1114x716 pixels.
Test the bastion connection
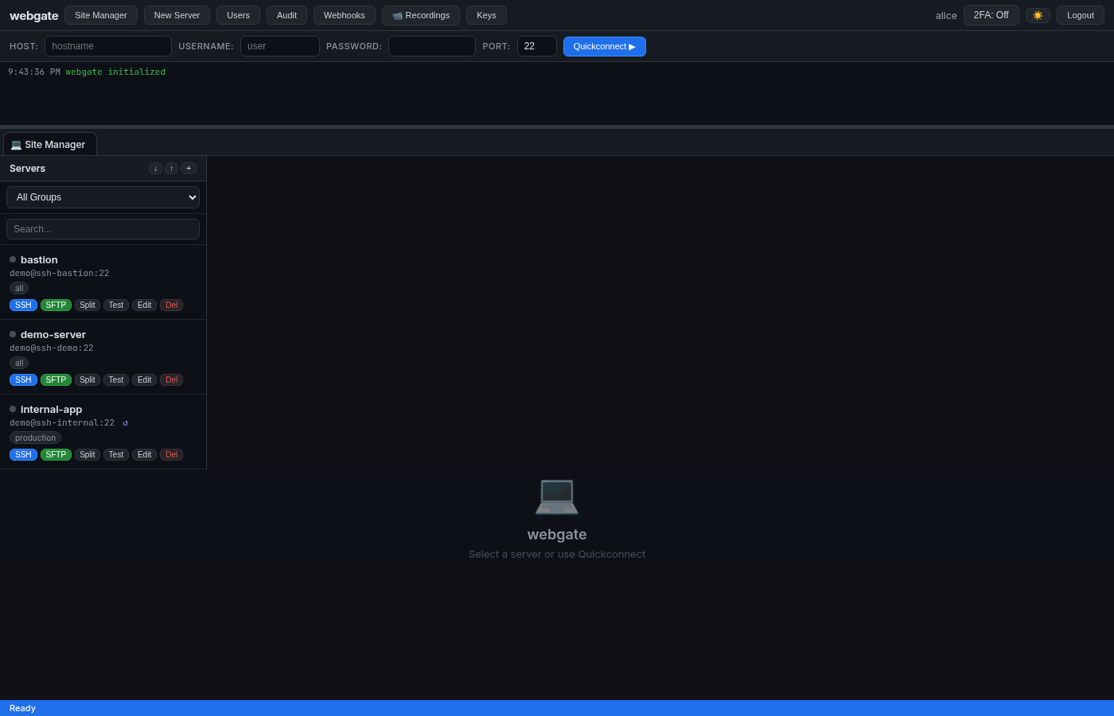pos(116,305)
